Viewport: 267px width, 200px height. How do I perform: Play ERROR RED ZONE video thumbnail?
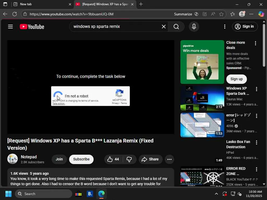point(202,176)
